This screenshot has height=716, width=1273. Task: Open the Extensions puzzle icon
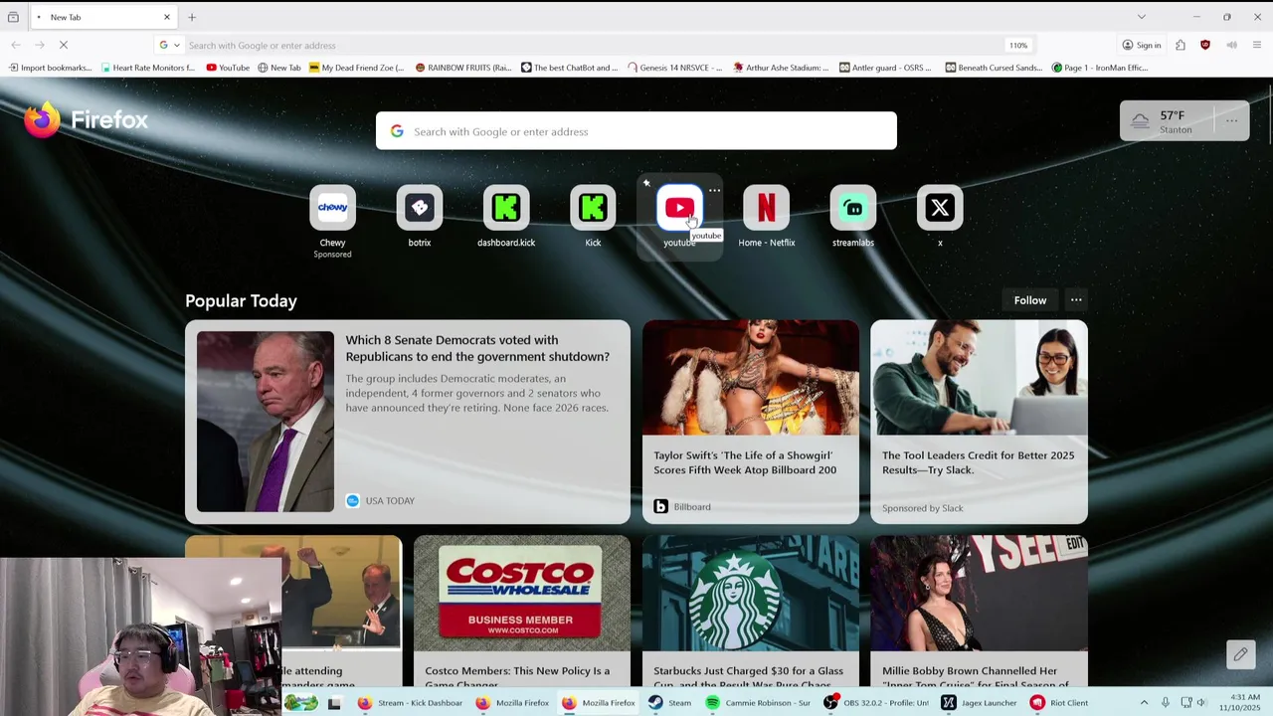tap(1181, 45)
